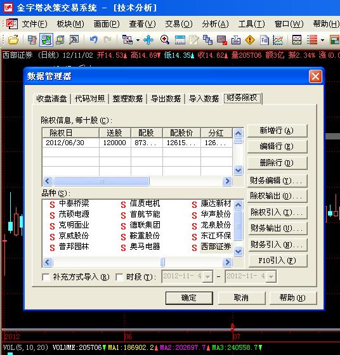Viewport: 340px width, 355px height.
Task: Select 西部证券 in the 品种 list
Action: pyautogui.click(x=216, y=247)
